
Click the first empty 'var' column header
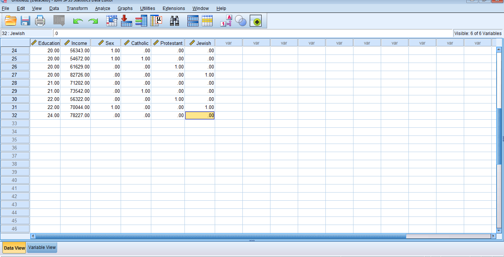pos(229,43)
